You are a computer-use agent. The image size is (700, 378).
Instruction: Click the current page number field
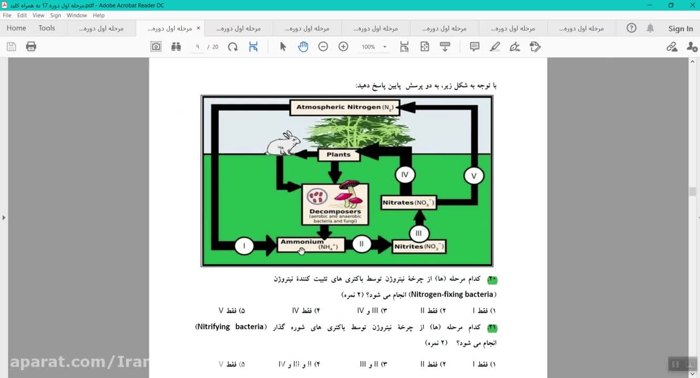tap(198, 47)
